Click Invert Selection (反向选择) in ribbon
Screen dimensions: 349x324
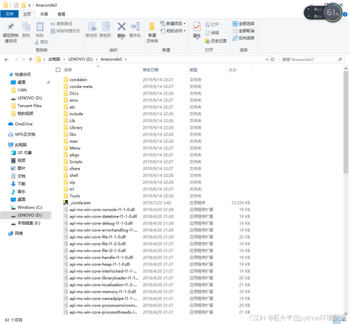[243, 38]
